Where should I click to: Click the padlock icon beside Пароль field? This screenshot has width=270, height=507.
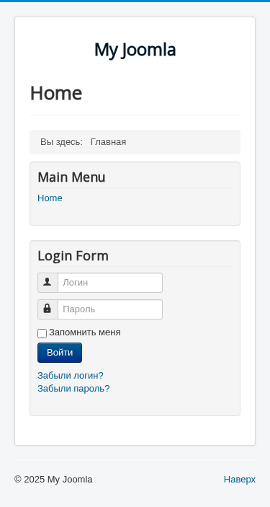(x=48, y=309)
